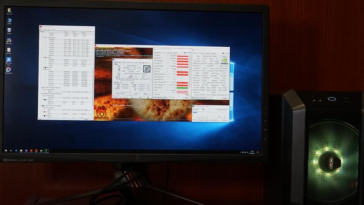Click the Reset button in GPU-Z sensors window
Screen dimensions: 364x205
pyautogui.click(x=187, y=94)
